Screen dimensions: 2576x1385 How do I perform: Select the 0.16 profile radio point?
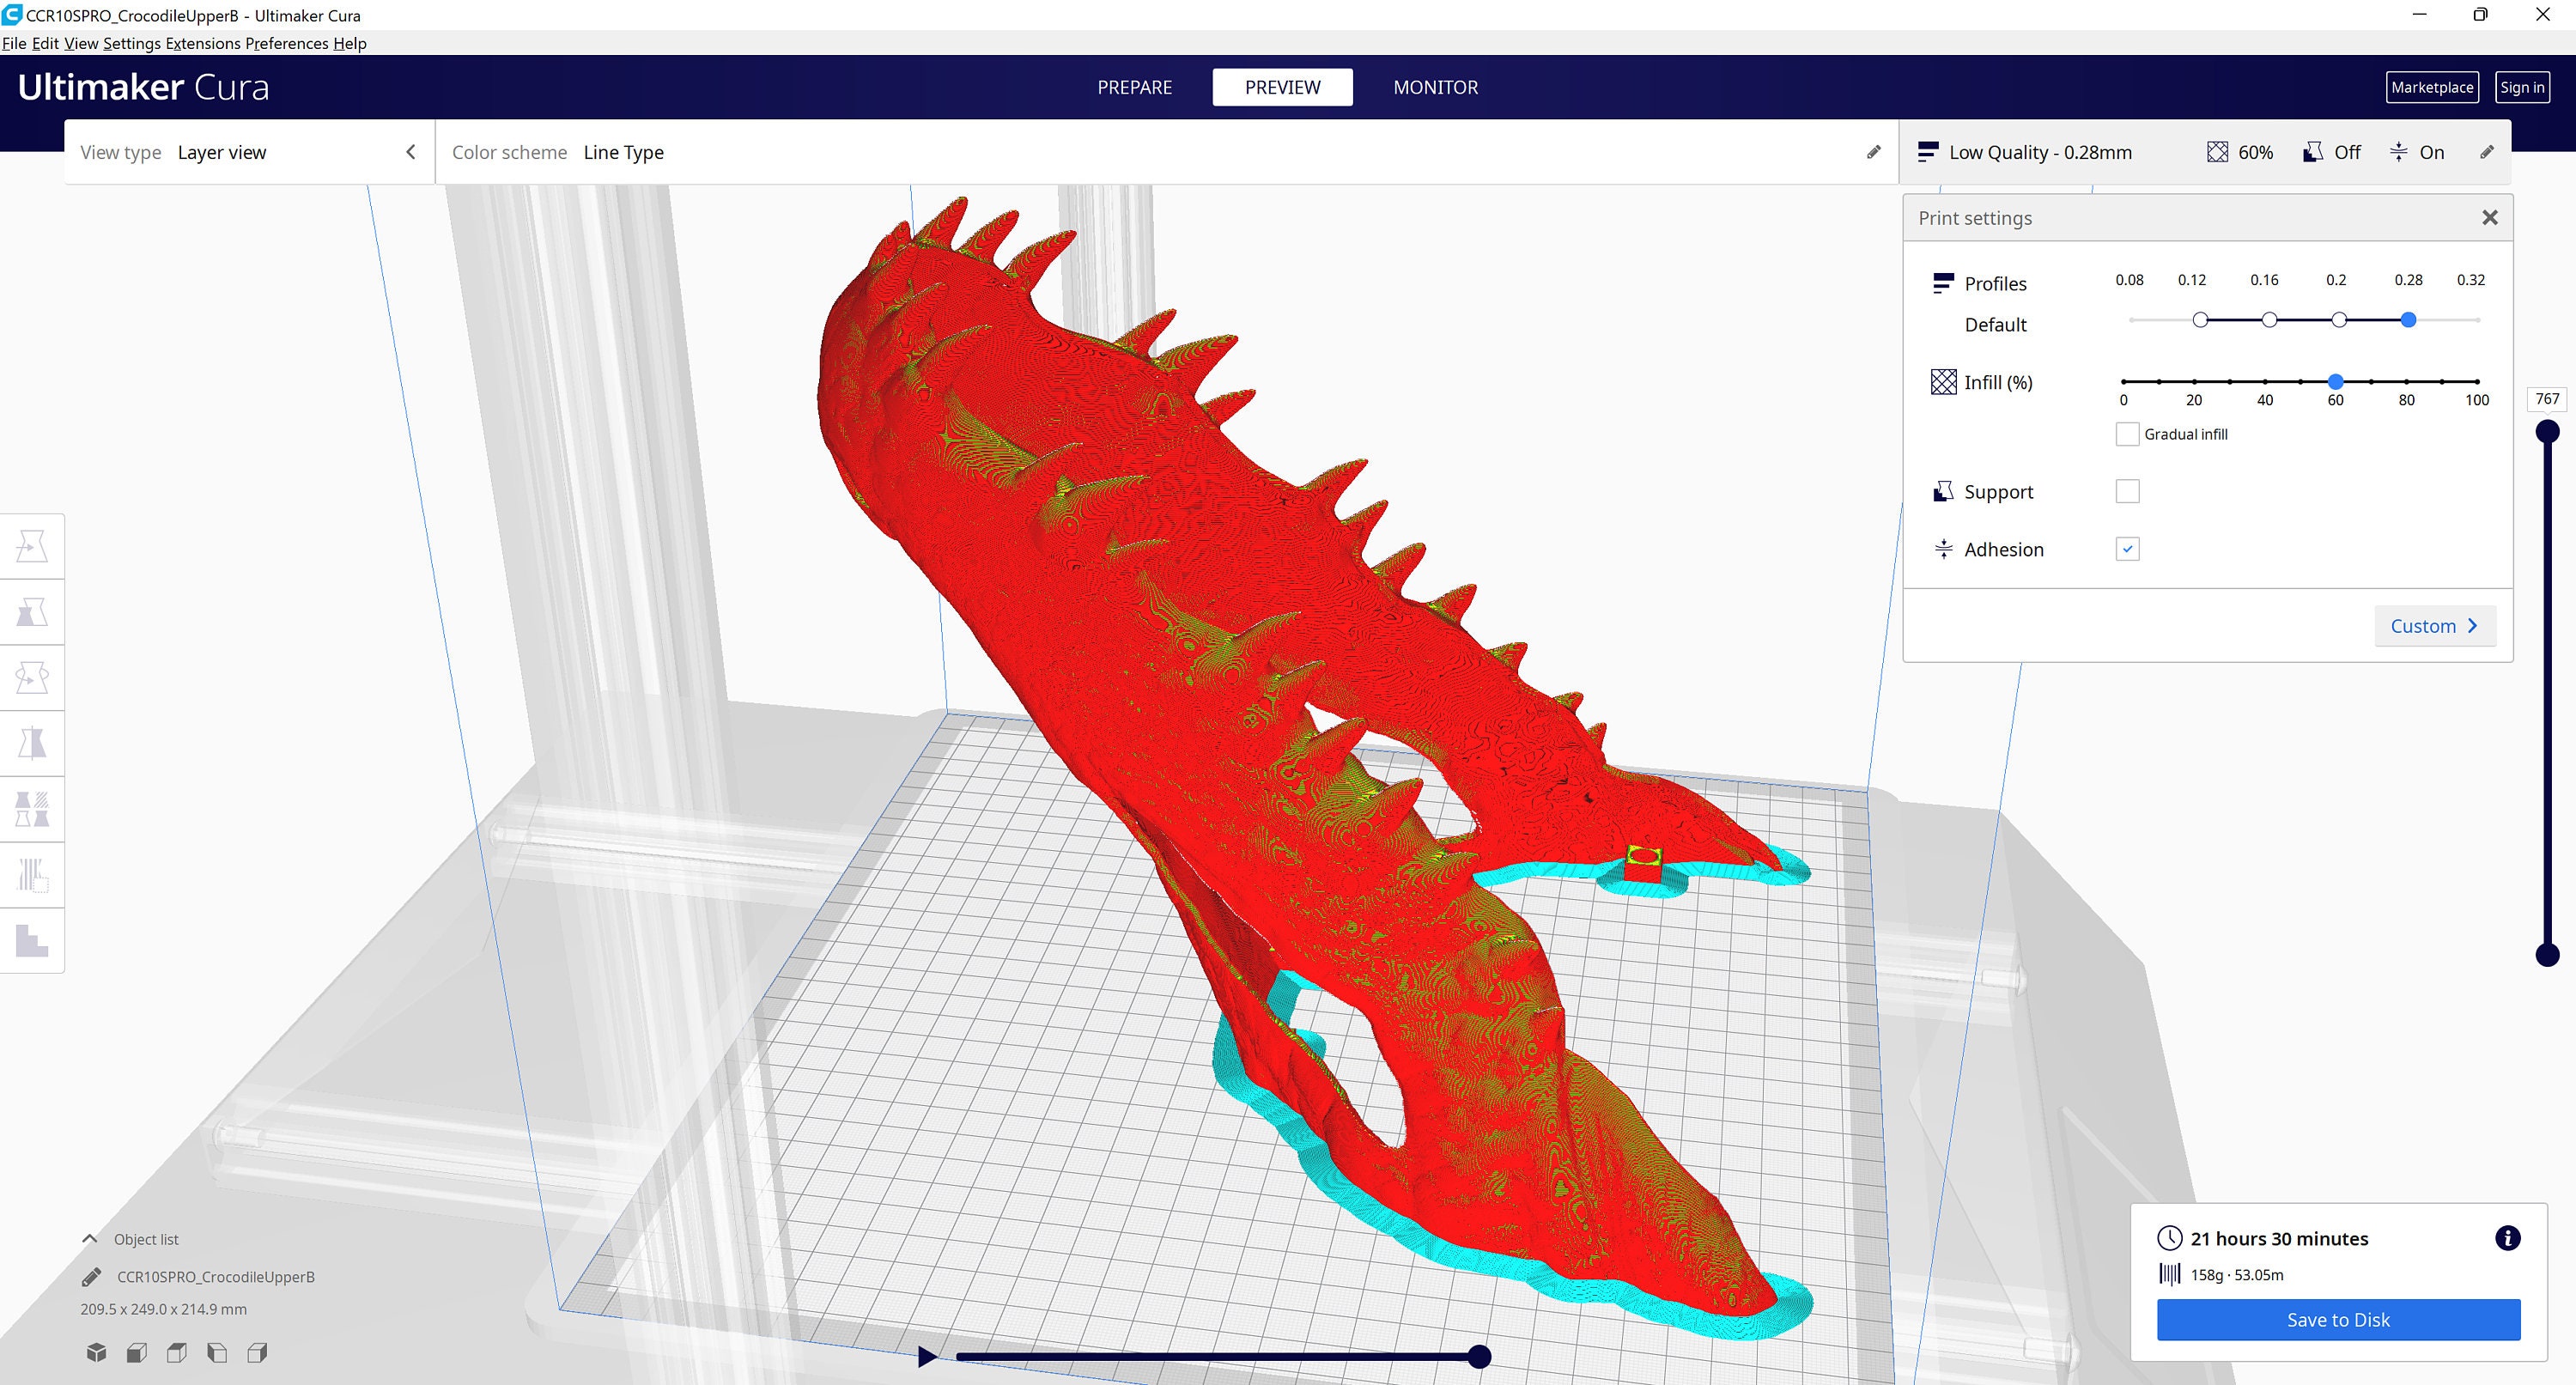2269,320
